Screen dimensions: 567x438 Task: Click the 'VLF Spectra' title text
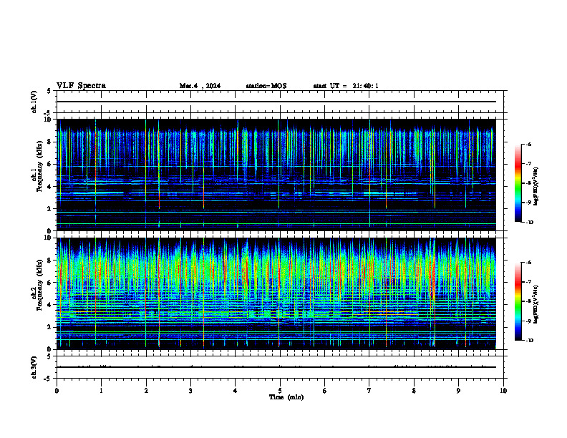(x=81, y=86)
